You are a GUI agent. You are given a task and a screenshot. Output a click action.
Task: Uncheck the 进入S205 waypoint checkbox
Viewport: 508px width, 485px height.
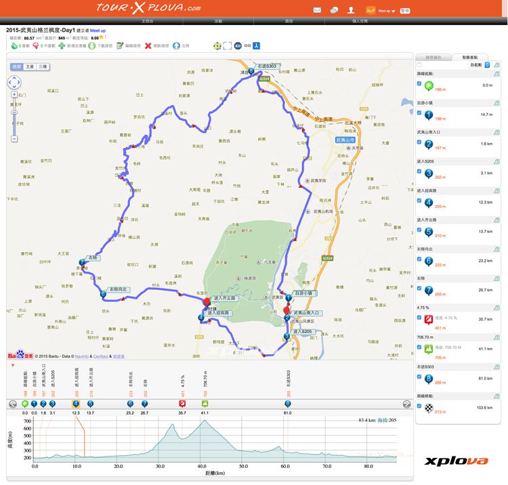pos(420,172)
